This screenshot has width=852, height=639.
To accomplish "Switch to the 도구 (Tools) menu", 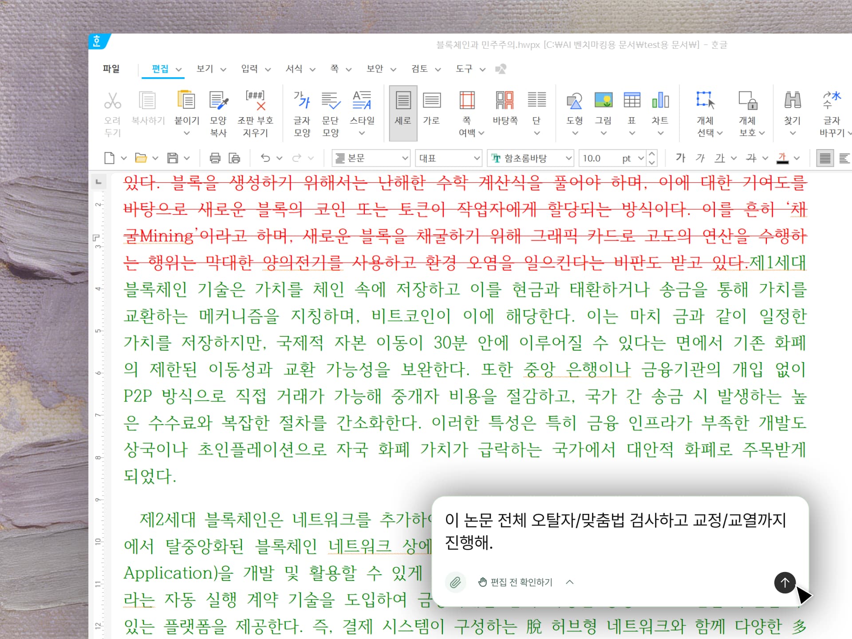I will [464, 69].
